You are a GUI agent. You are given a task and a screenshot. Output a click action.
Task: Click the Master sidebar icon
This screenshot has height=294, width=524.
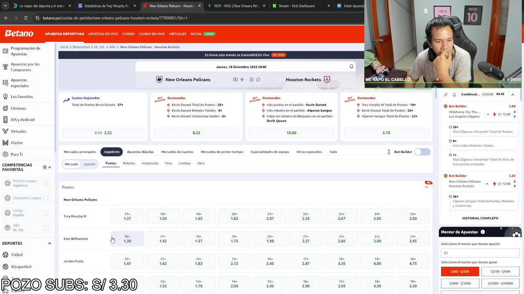point(5,143)
